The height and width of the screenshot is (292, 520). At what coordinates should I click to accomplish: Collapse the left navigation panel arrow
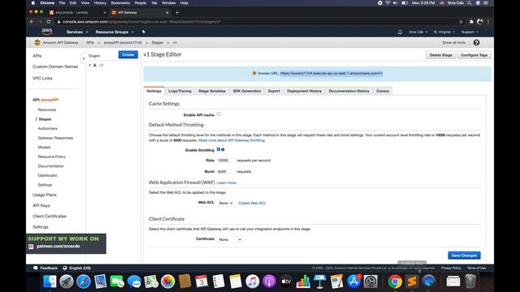(83, 58)
